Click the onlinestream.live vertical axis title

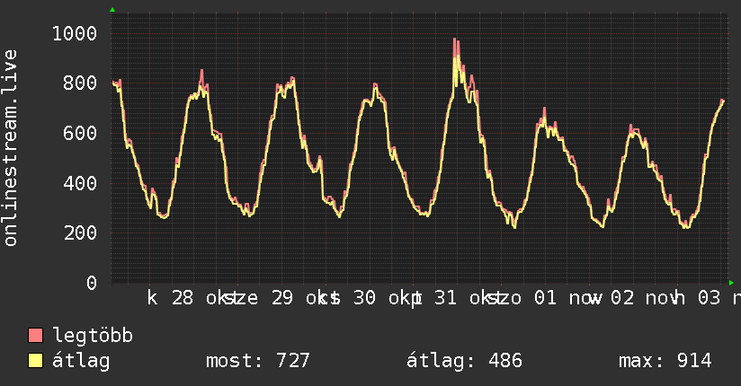pos(10,148)
